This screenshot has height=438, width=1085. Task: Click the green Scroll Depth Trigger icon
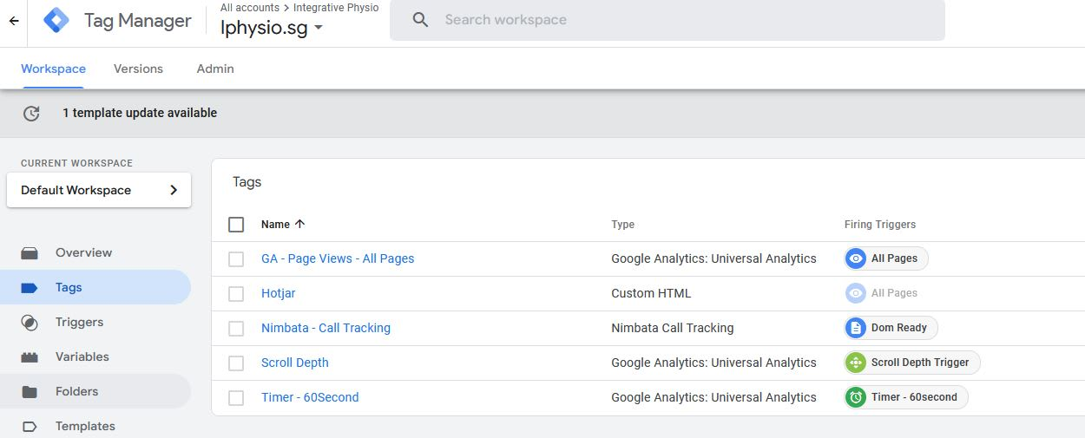[x=856, y=363]
